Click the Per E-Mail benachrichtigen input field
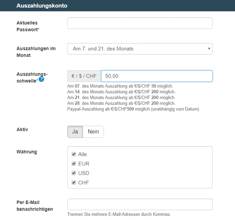 click(x=140, y=204)
